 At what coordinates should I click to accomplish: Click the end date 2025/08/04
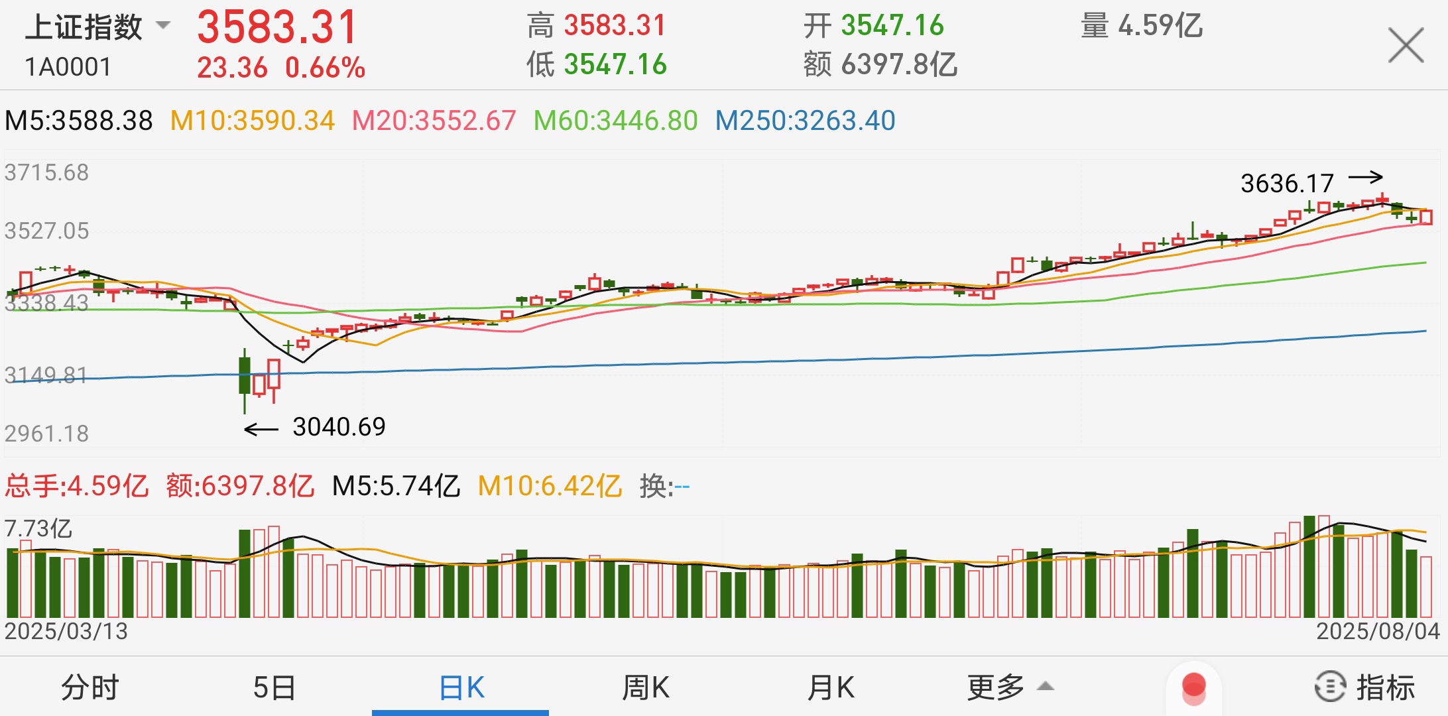click(1378, 631)
